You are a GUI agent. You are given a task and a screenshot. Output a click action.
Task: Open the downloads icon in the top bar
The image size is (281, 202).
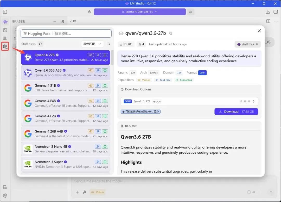[x=268, y=12]
